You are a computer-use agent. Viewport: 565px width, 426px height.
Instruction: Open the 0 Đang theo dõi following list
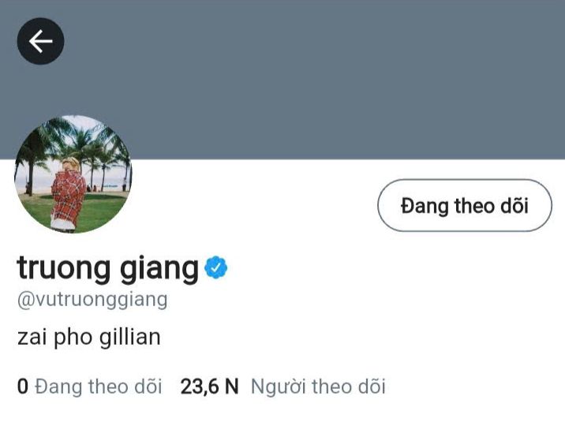89,387
